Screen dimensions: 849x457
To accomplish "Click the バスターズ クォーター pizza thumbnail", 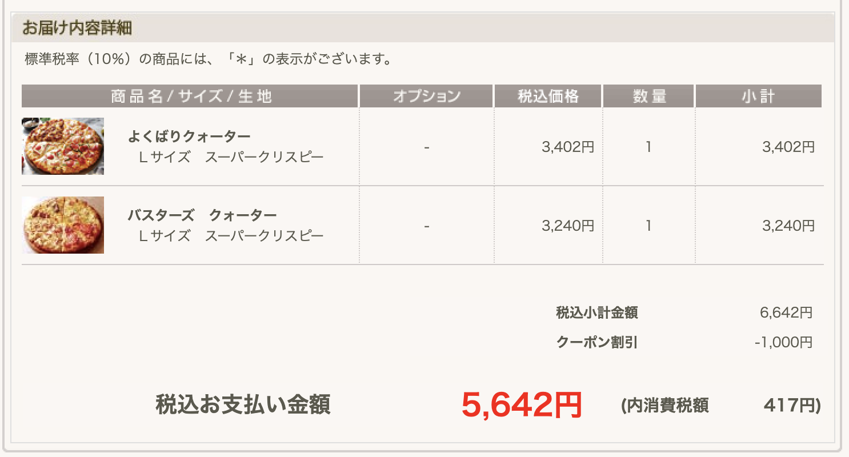I will coord(63,225).
